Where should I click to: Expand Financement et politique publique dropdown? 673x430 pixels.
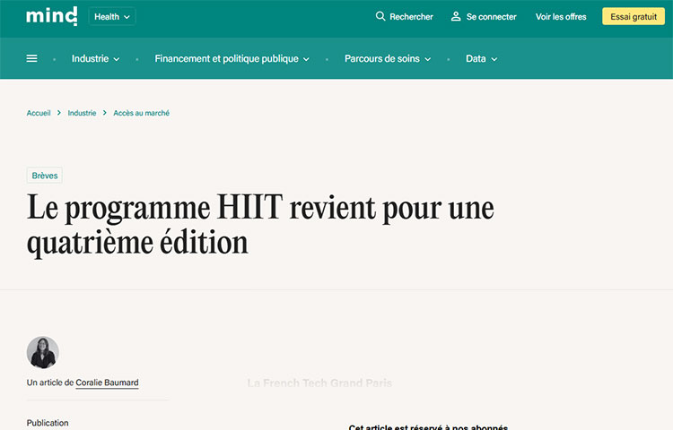(x=232, y=59)
